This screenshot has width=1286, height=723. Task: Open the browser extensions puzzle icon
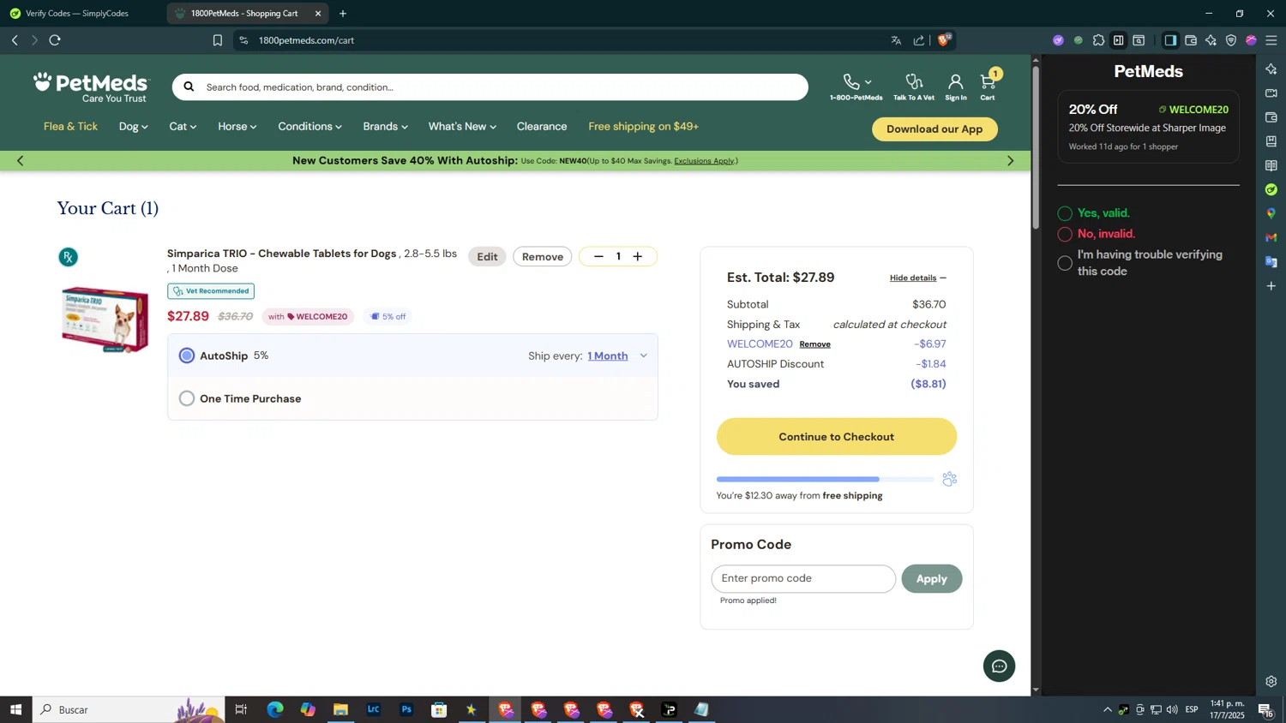click(1098, 40)
